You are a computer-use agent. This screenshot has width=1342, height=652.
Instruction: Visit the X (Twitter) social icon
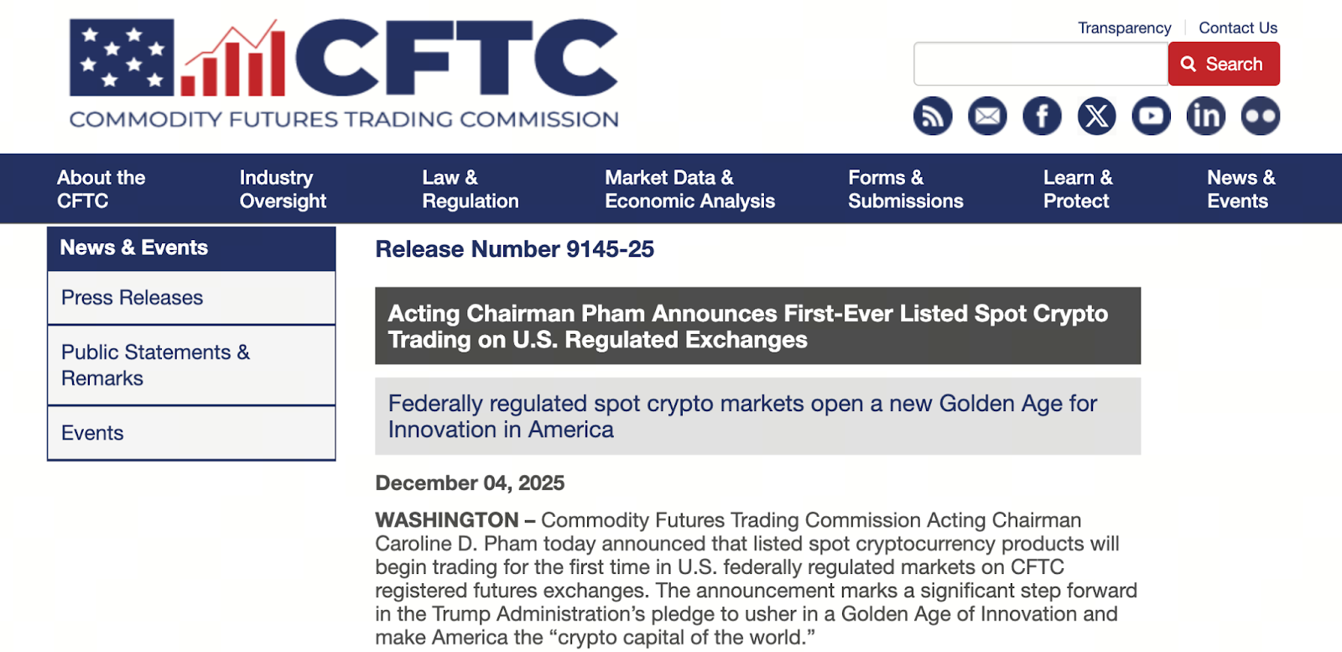click(1096, 116)
